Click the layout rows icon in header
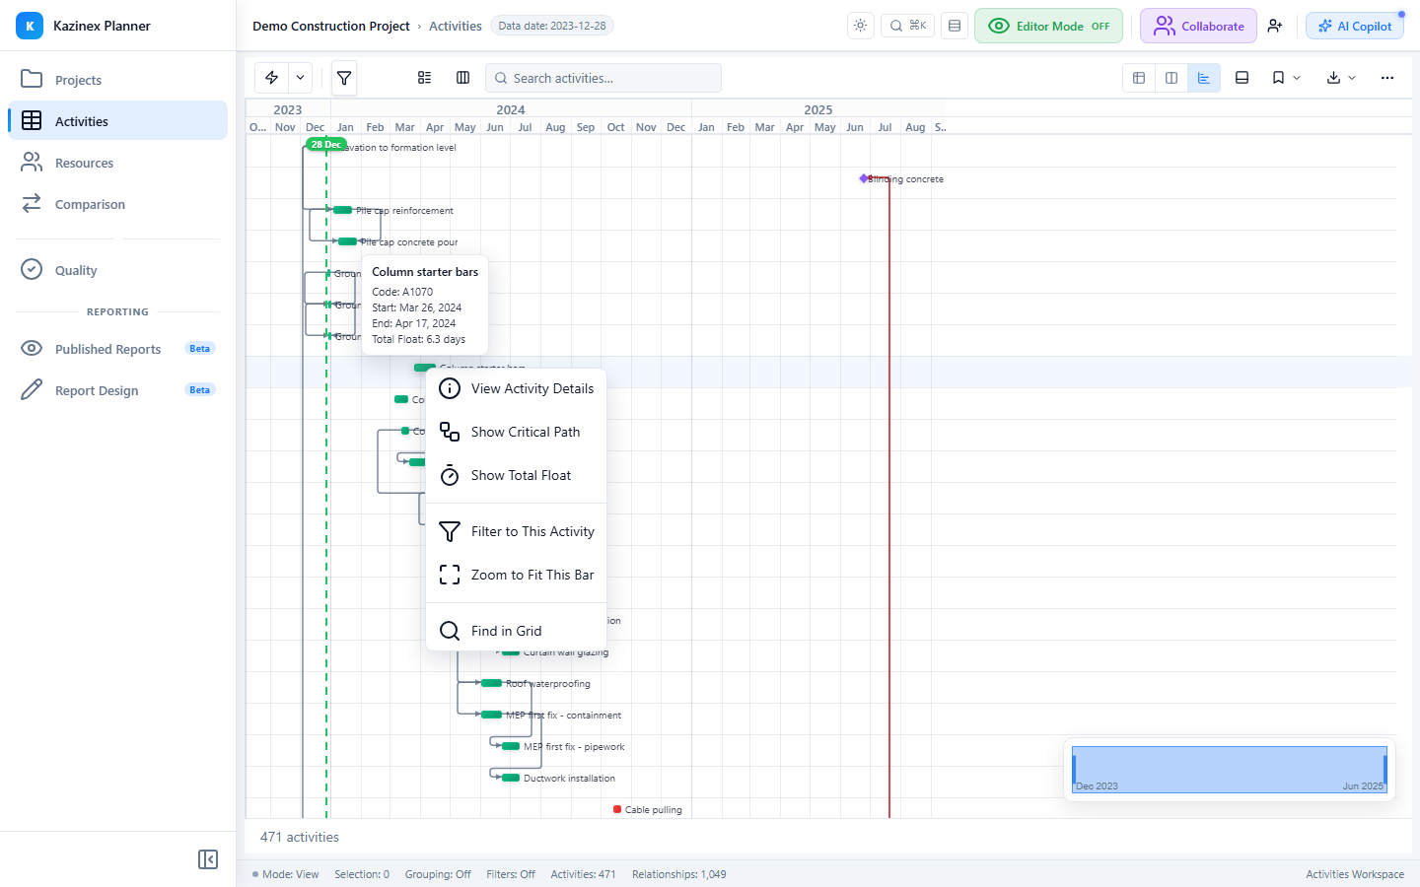The width and height of the screenshot is (1420, 887). [955, 26]
